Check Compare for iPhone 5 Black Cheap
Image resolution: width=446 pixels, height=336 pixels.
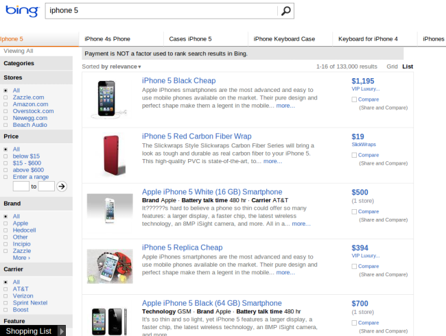354,99
